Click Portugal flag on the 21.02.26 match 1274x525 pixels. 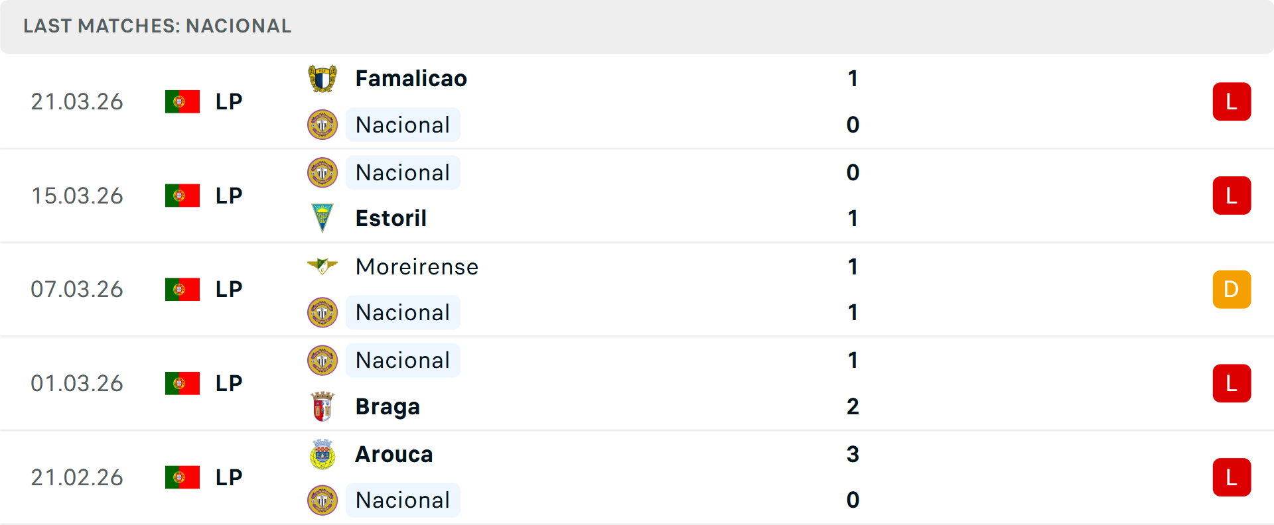(x=182, y=477)
